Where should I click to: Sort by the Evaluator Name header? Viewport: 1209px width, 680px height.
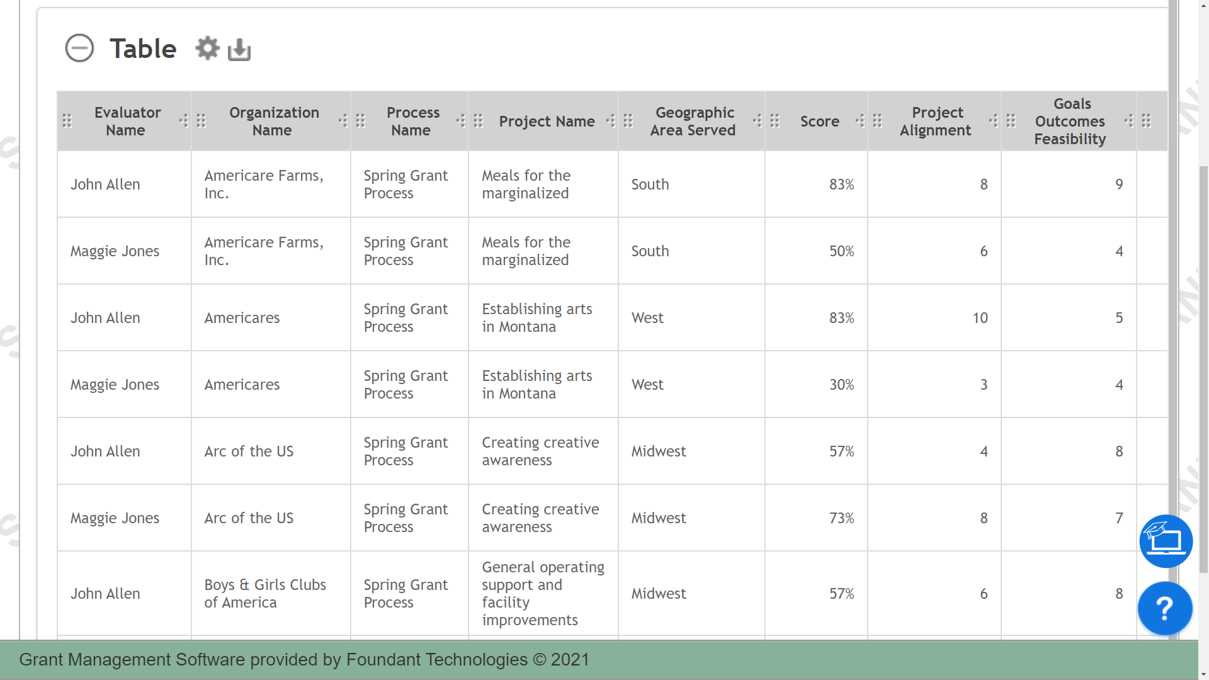point(127,122)
